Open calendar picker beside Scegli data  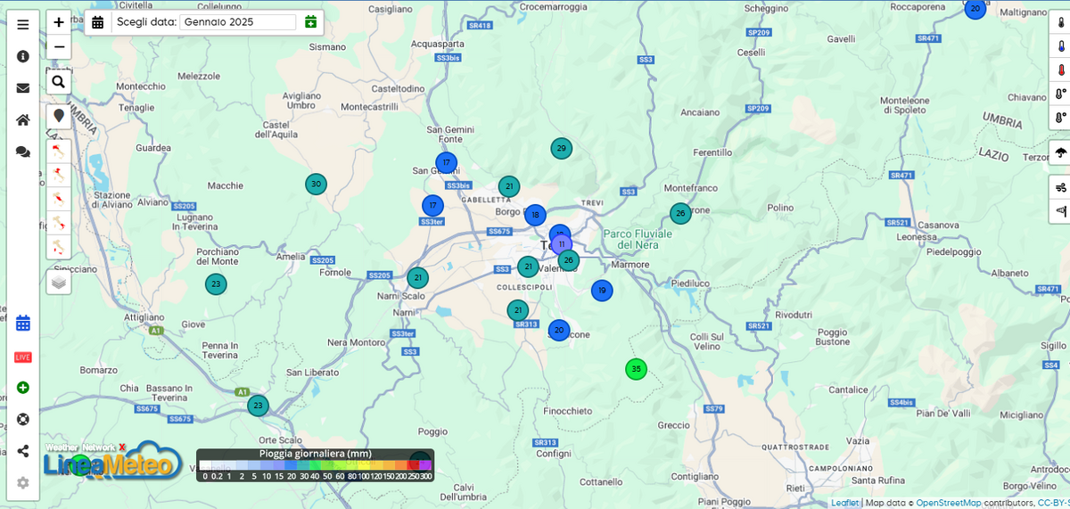[x=98, y=22]
